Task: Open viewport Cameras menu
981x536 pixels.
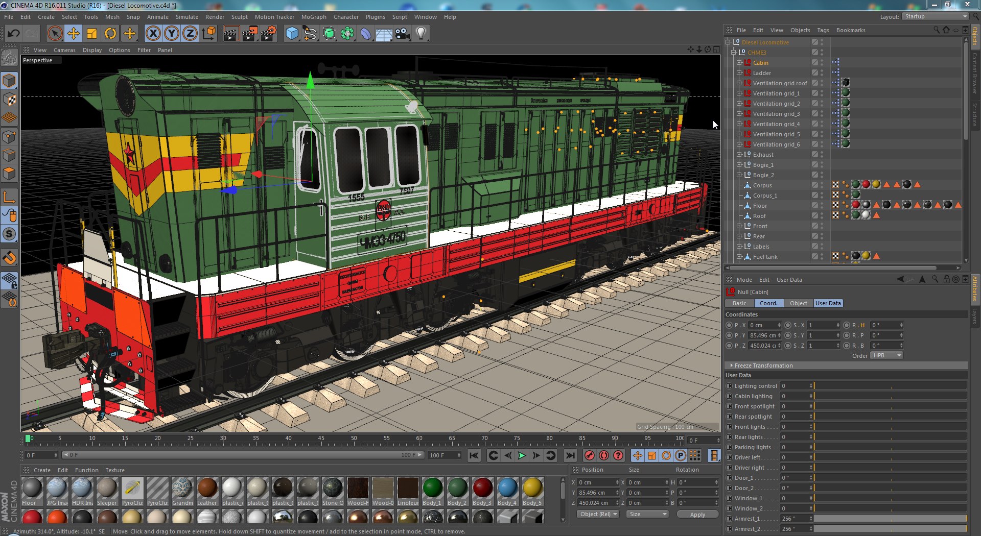Action: coord(64,50)
